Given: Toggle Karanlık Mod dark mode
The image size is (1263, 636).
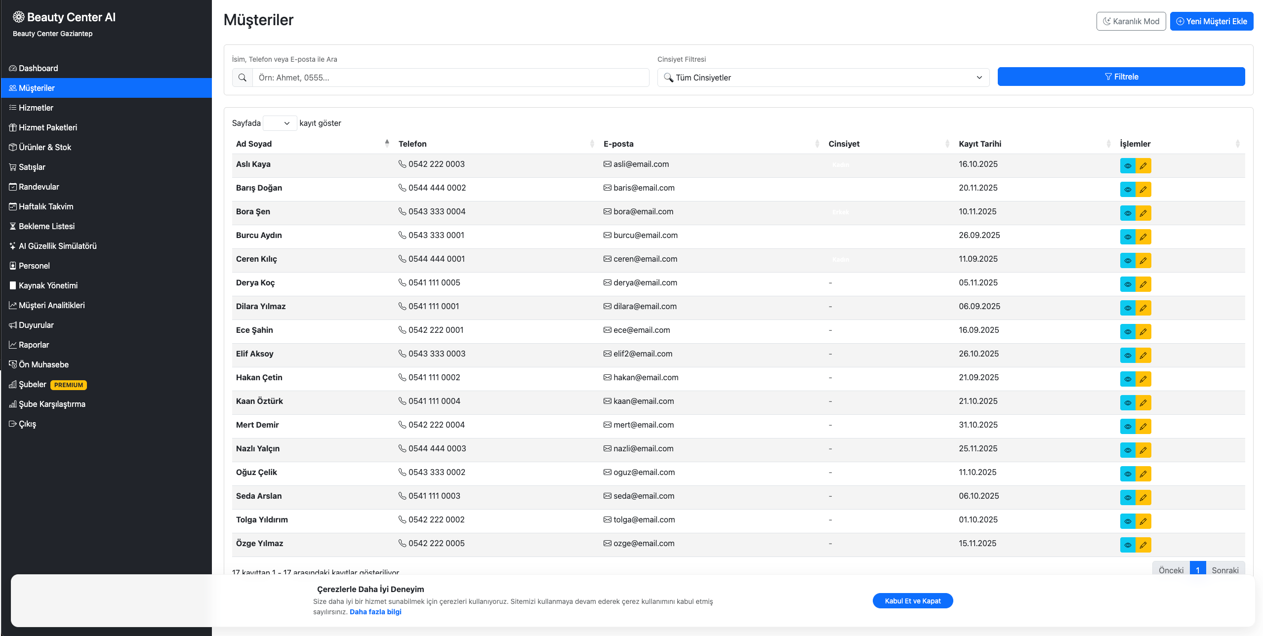Looking at the screenshot, I should tap(1131, 21).
